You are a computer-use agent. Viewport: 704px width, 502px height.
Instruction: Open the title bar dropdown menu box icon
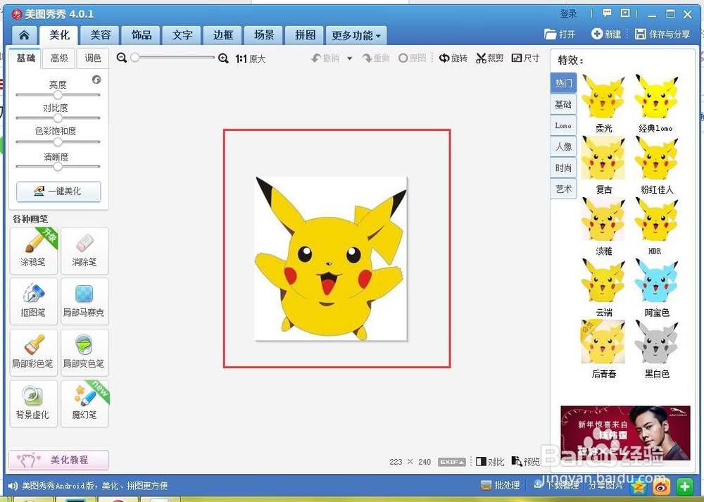tap(625, 13)
